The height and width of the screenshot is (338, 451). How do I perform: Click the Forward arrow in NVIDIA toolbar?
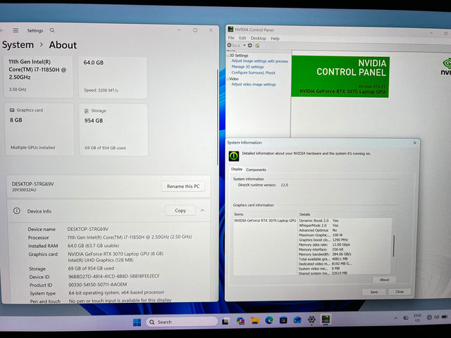coord(250,45)
